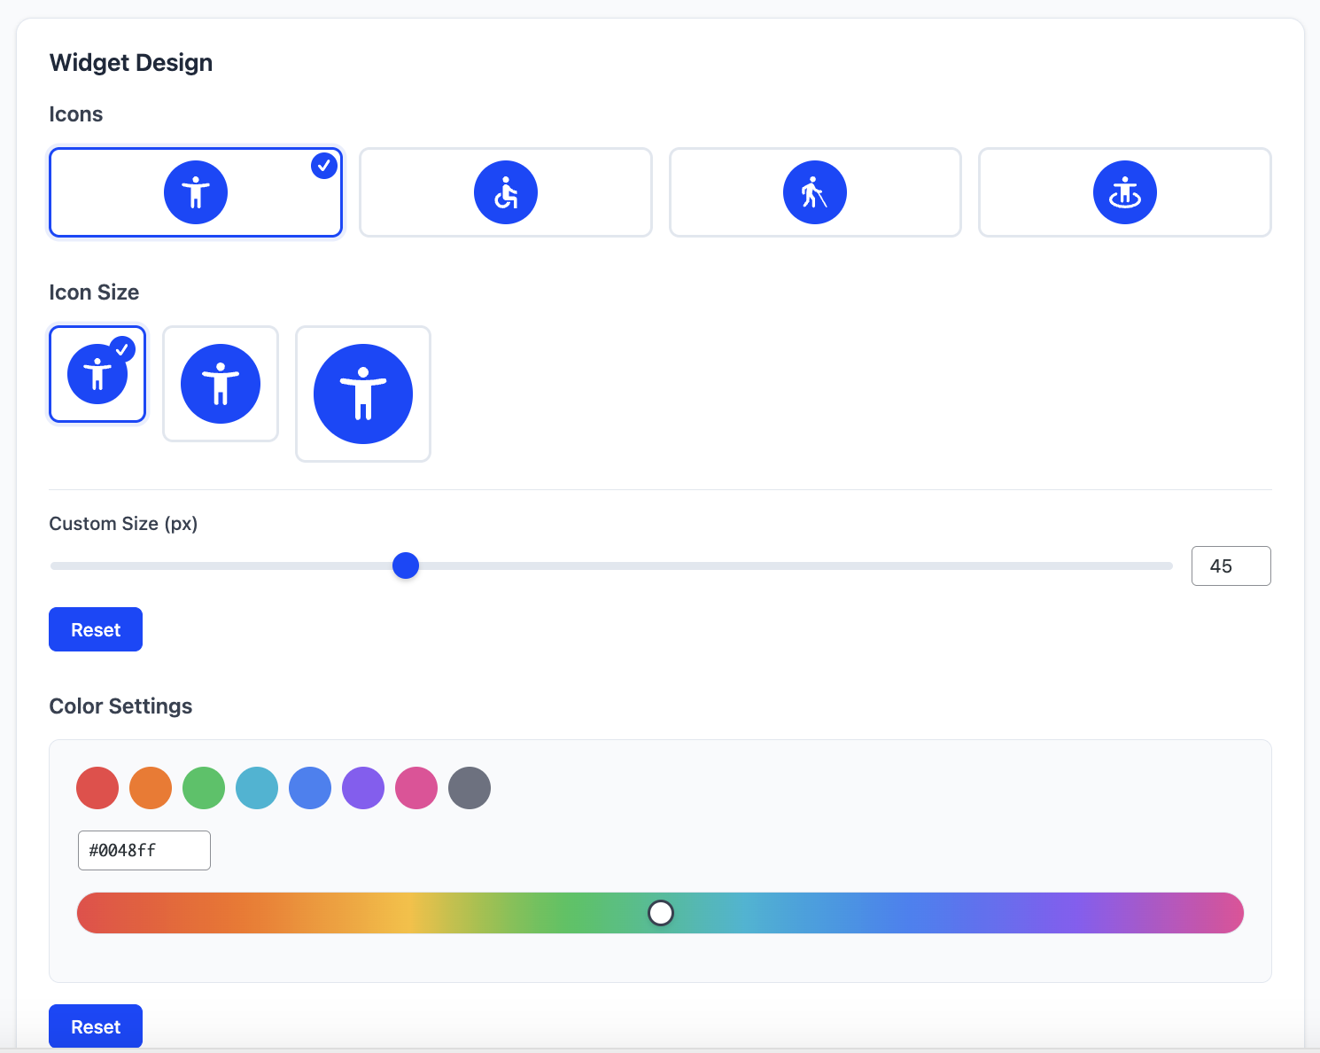Select the wheelchair icon option
The width and height of the screenshot is (1320, 1053).
(505, 191)
